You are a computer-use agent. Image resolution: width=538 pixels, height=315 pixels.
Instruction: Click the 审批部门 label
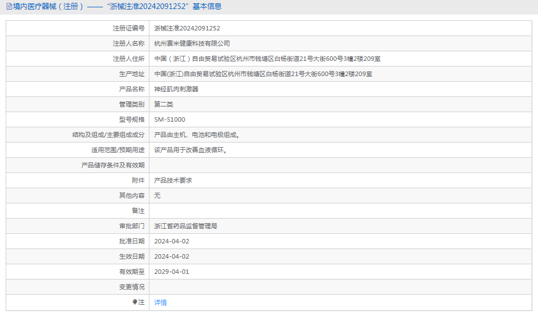click(x=132, y=226)
